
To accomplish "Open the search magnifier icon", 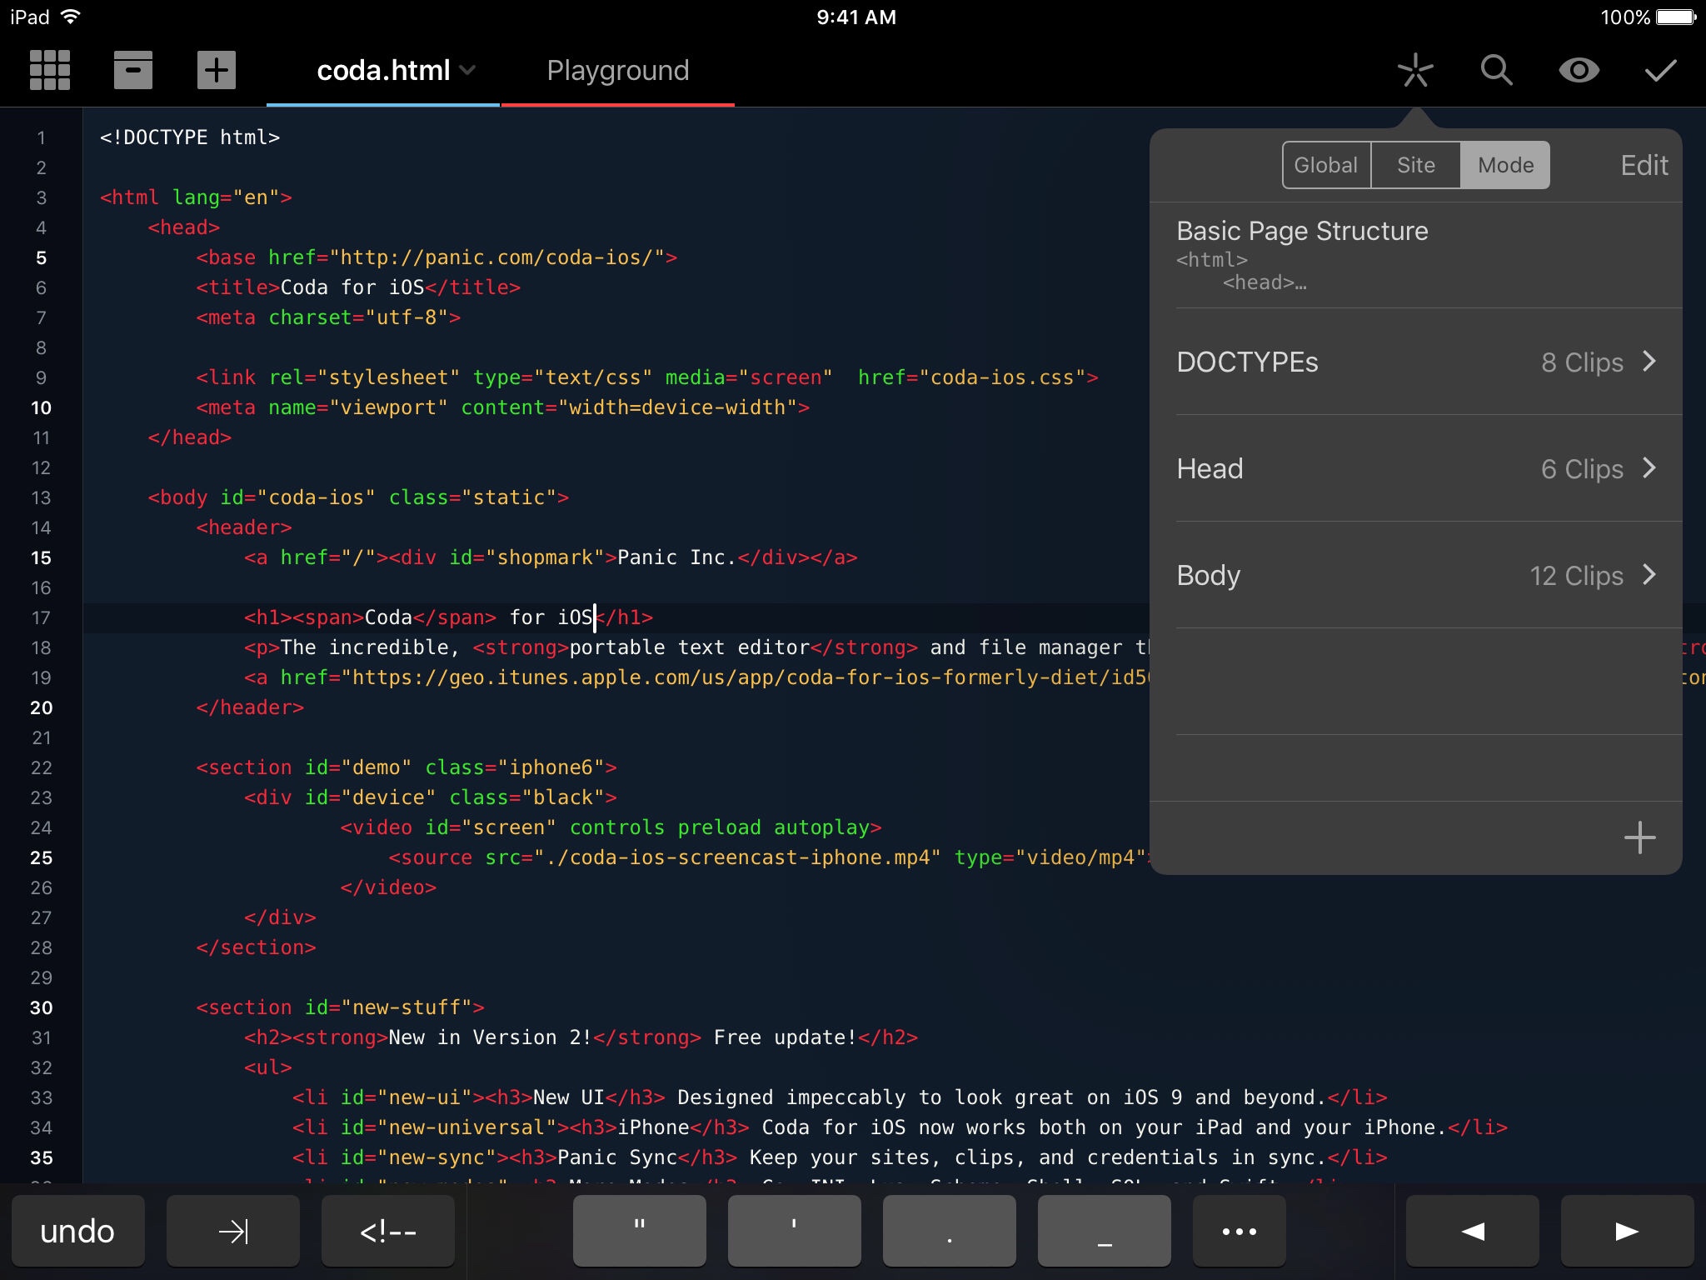I will pos(1497,70).
